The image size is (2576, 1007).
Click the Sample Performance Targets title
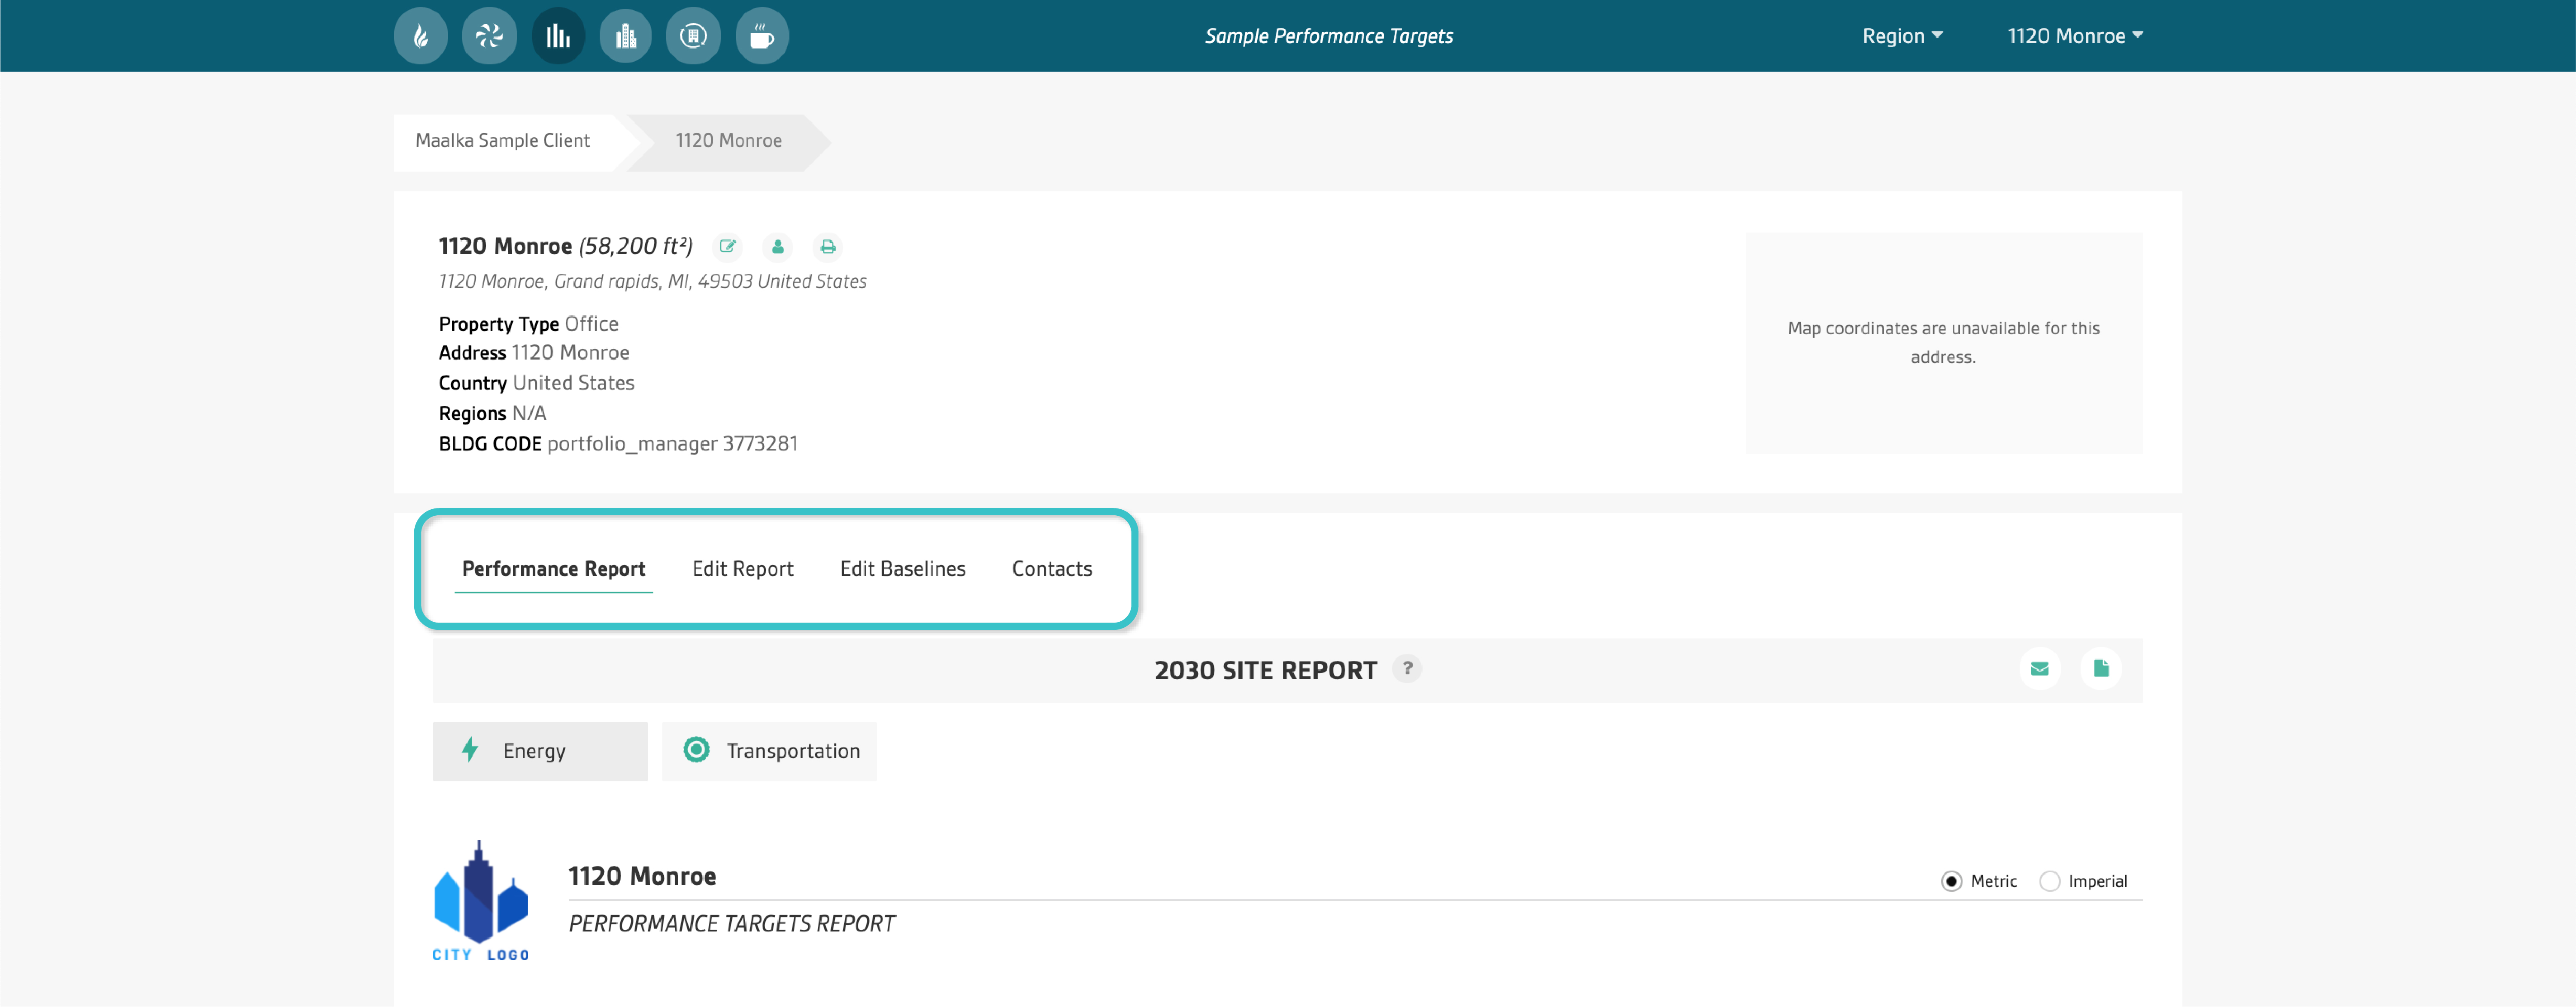coord(1329,36)
